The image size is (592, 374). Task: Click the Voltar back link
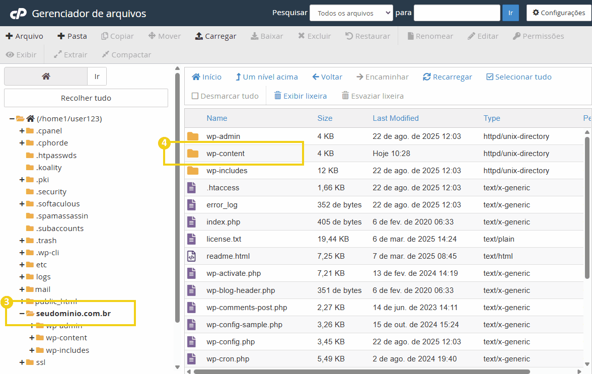tap(327, 77)
